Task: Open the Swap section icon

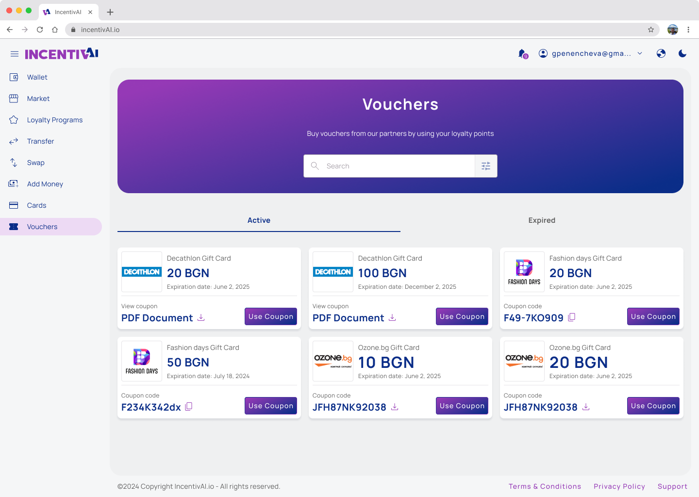Action: coord(14,162)
